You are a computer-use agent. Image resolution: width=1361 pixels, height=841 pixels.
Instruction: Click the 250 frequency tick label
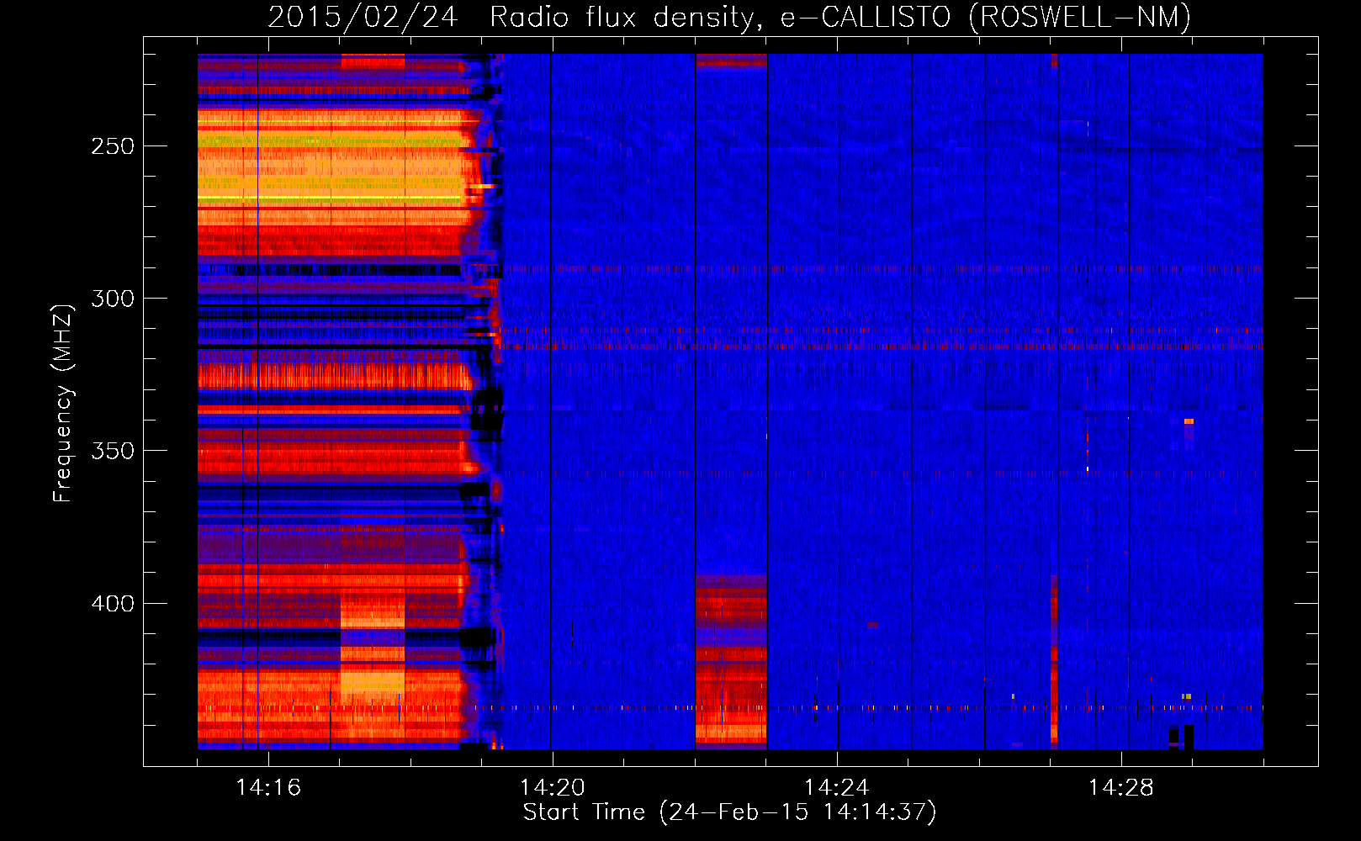coord(113,146)
